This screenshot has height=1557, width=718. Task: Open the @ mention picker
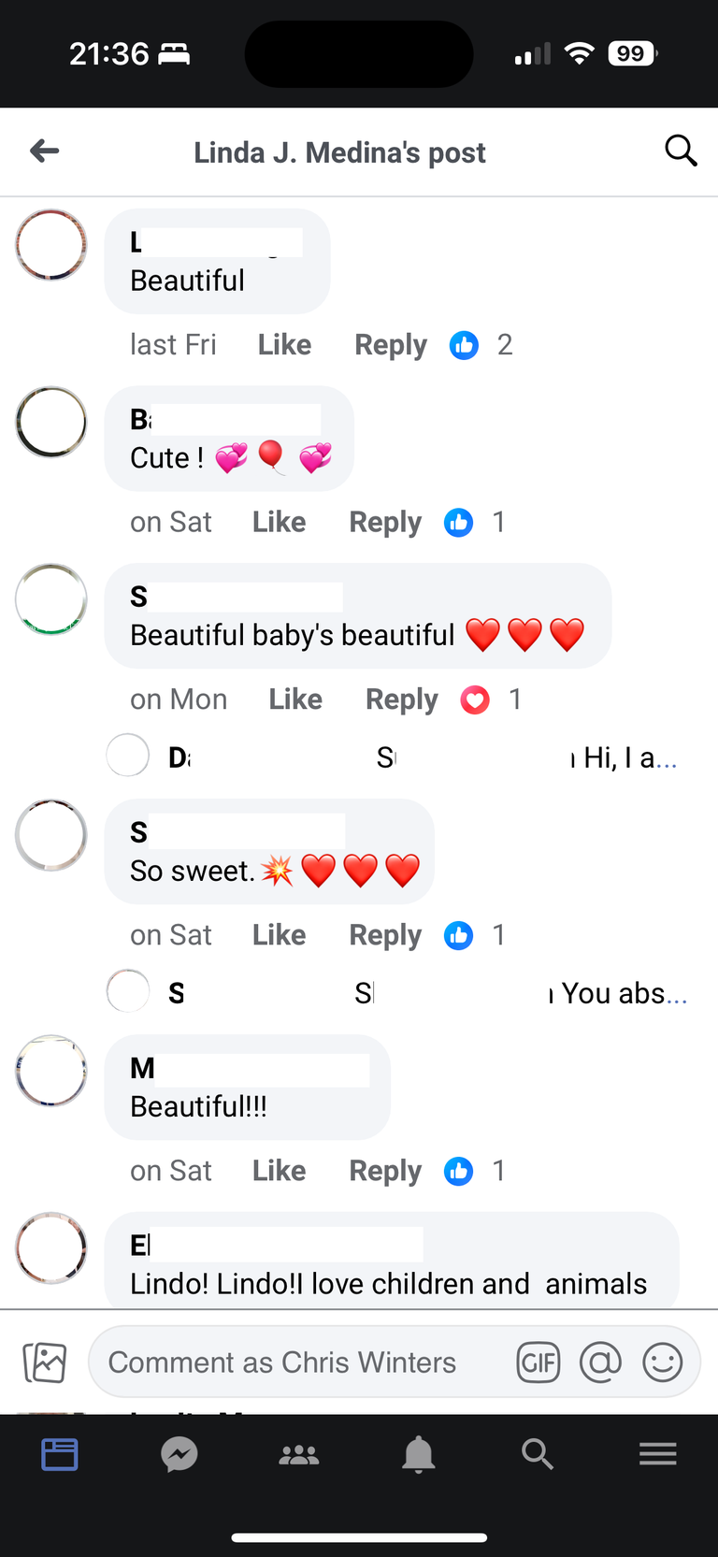pos(600,1362)
